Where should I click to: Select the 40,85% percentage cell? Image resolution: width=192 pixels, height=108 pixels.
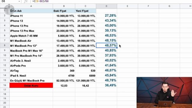[x=106, y=51]
